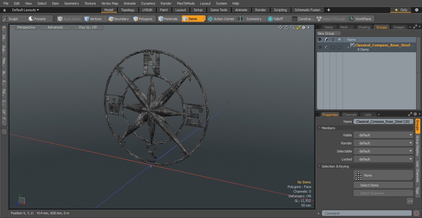The height and width of the screenshot is (218, 422).
Task: Toggle visibility eye of Classical_Compass_Rose_Steel group
Action: point(320,47)
